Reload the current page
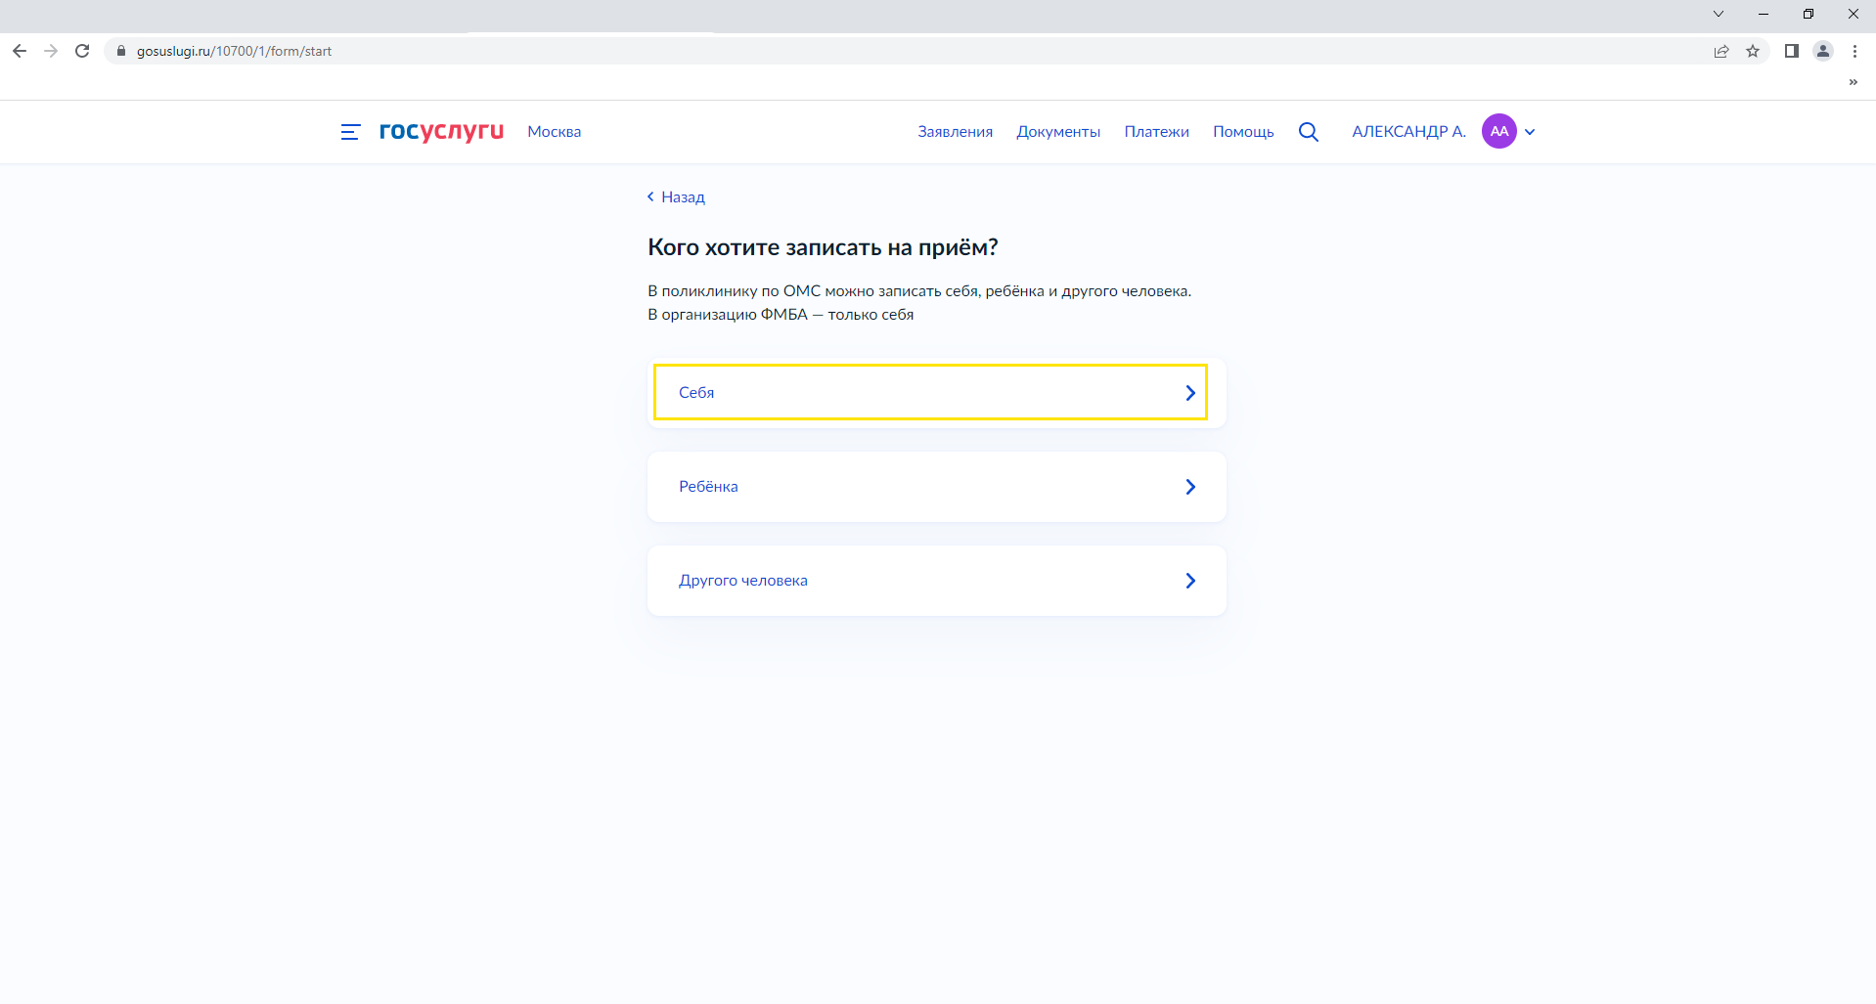 82,51
